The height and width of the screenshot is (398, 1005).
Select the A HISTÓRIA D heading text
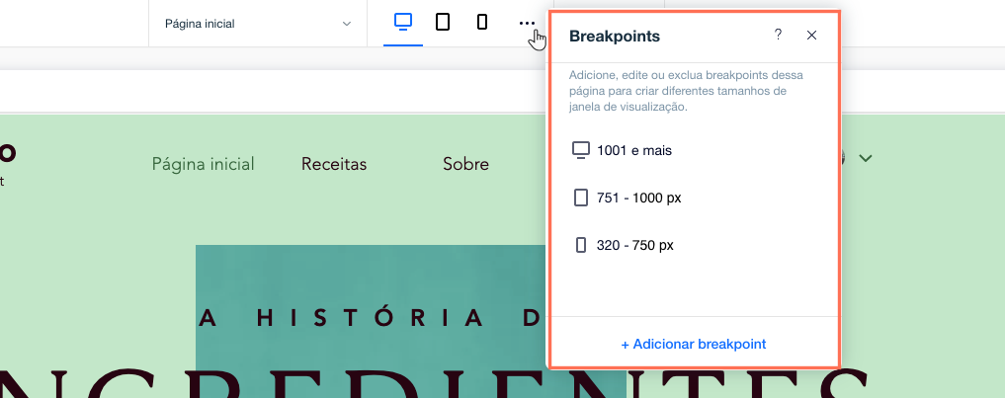pyautogui.click(x=372, y=319)
